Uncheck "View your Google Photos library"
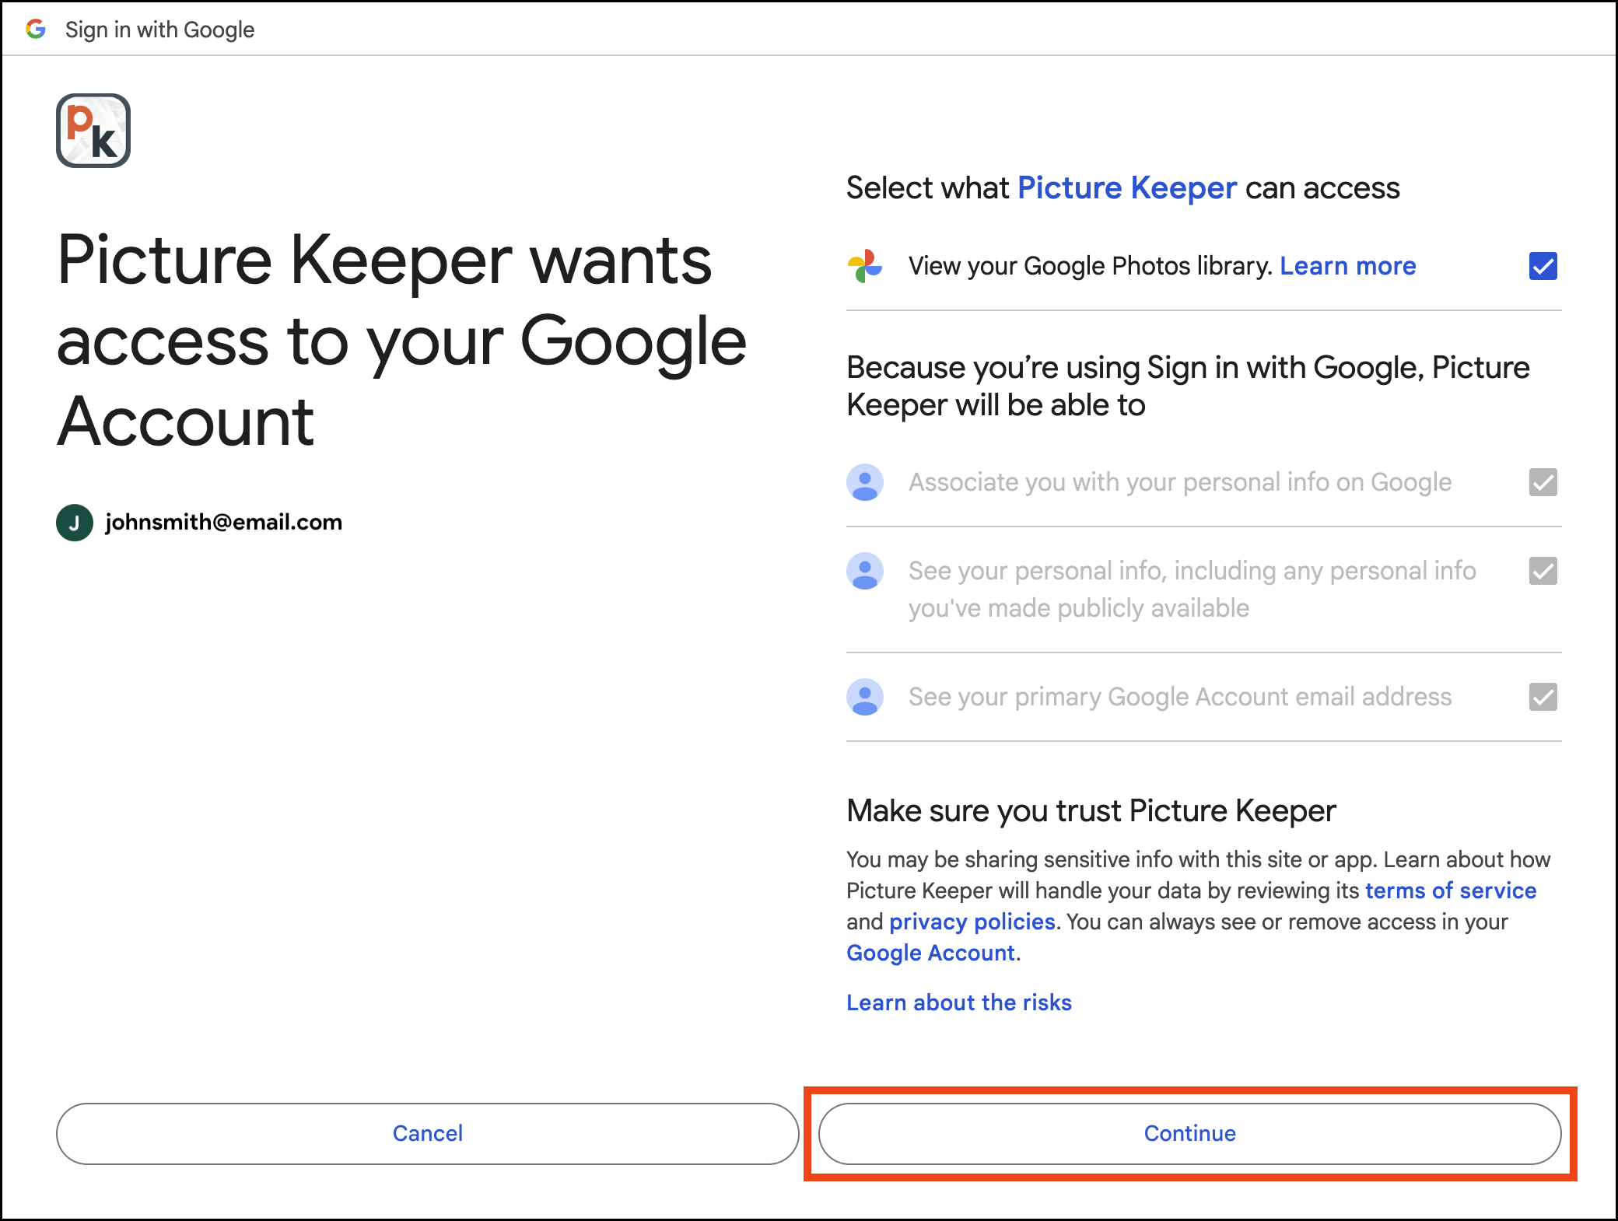This screenshot has width=1618, height=1221. [1542, 265]
